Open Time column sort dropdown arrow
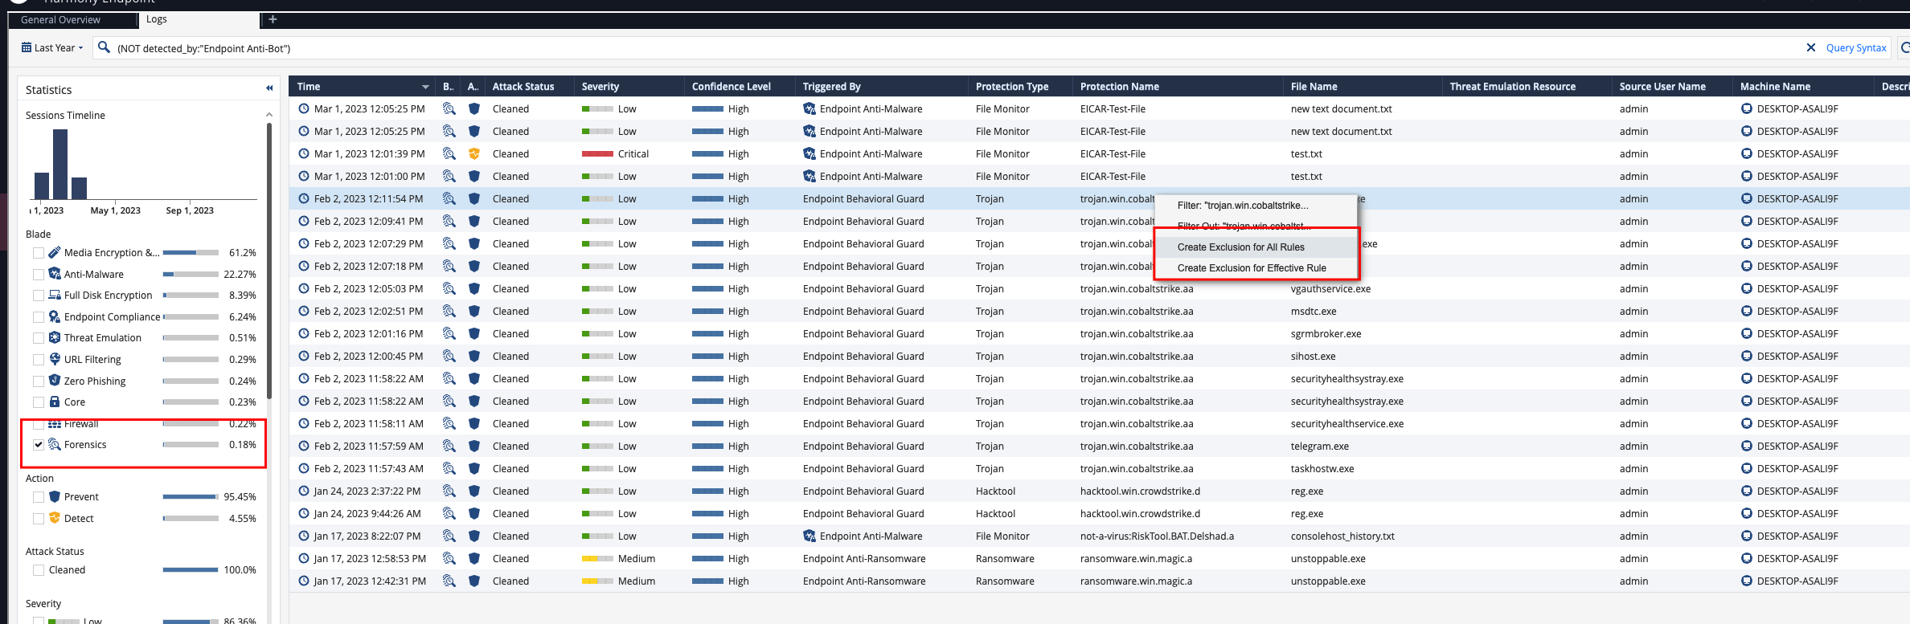Image resolution: width=1910 pixels, height=624 pixels. [425, 87]
